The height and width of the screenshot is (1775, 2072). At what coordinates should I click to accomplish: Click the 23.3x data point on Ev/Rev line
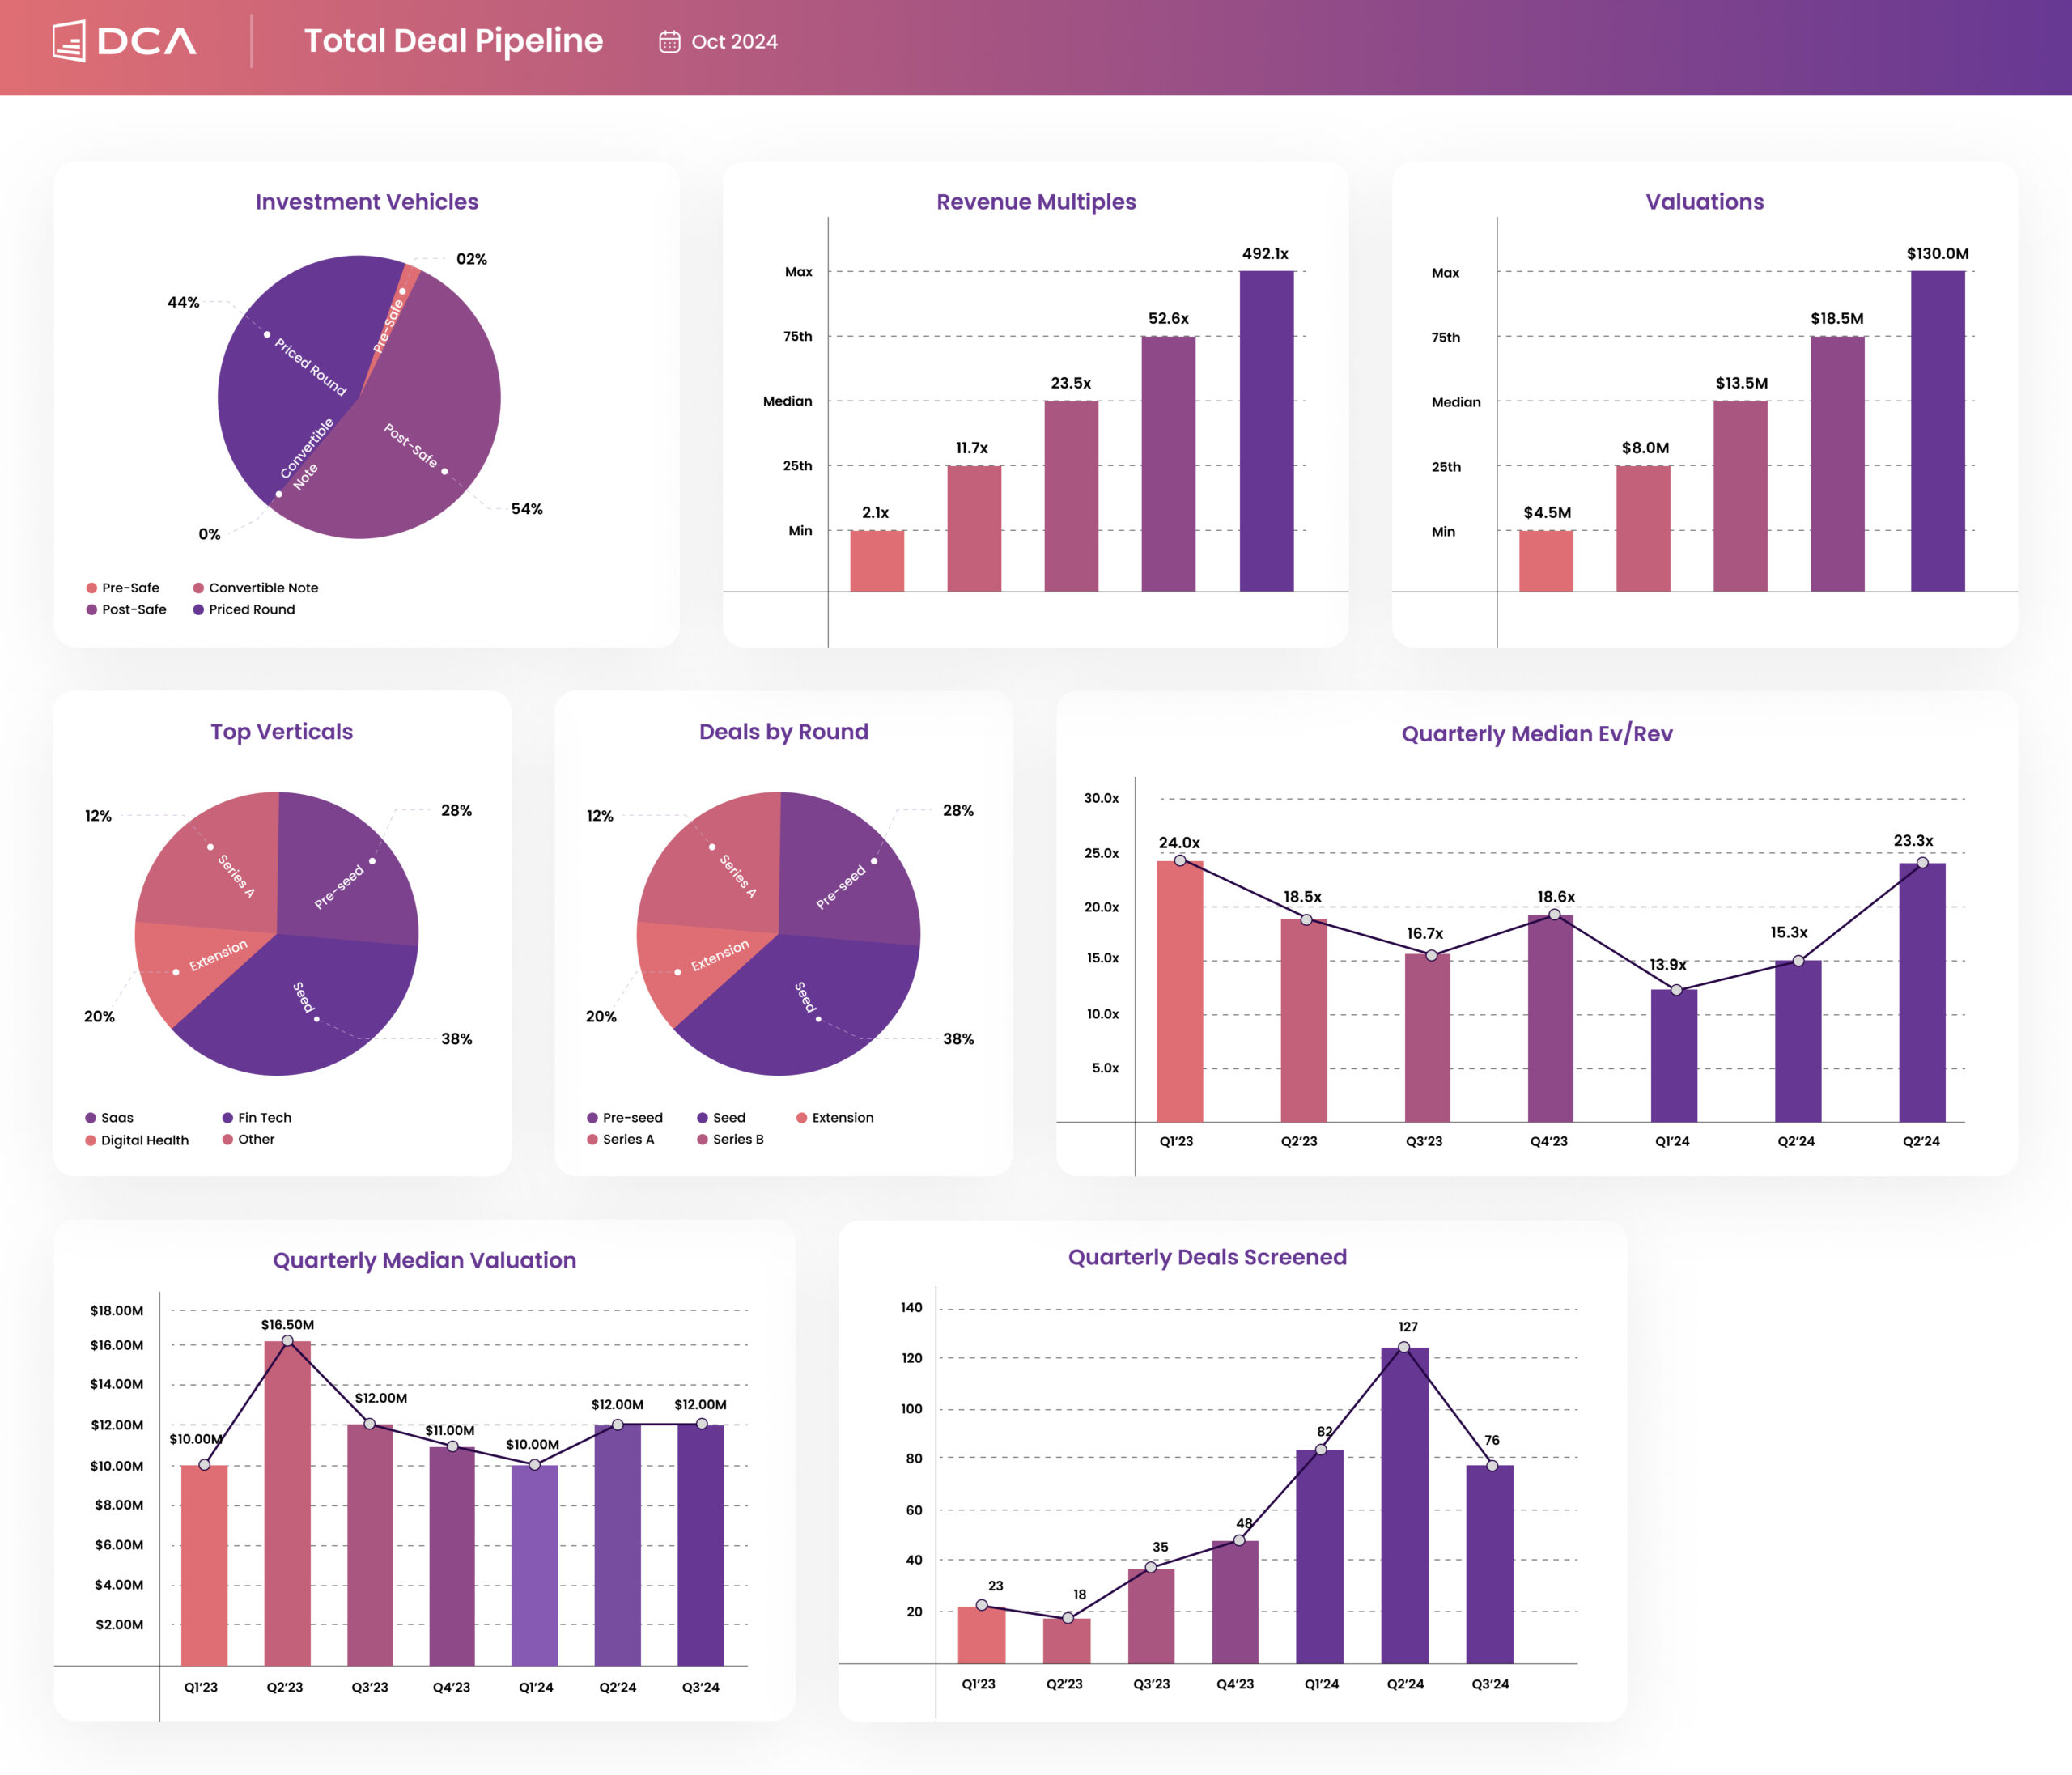click(x=1922, y=862)
